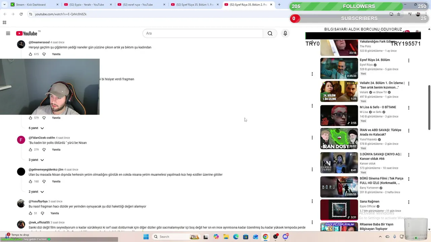Open more options for 'M Lisa & Sefo - O Bİ'TANE'

tap(409, 108)
